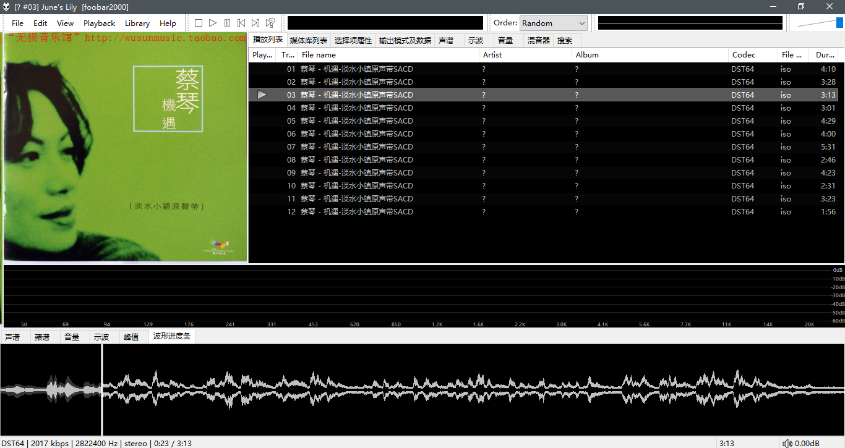Select the 混音器 tab

pos(538,40)
